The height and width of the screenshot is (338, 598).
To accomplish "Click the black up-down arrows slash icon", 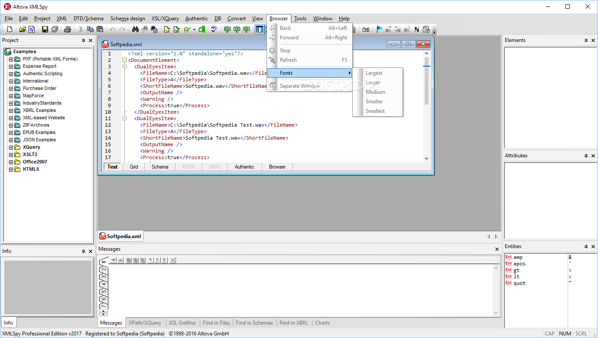I will [x=416, y=29].
